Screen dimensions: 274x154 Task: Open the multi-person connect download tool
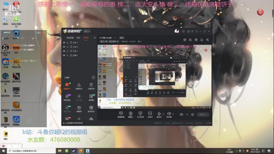coord(79,98)
